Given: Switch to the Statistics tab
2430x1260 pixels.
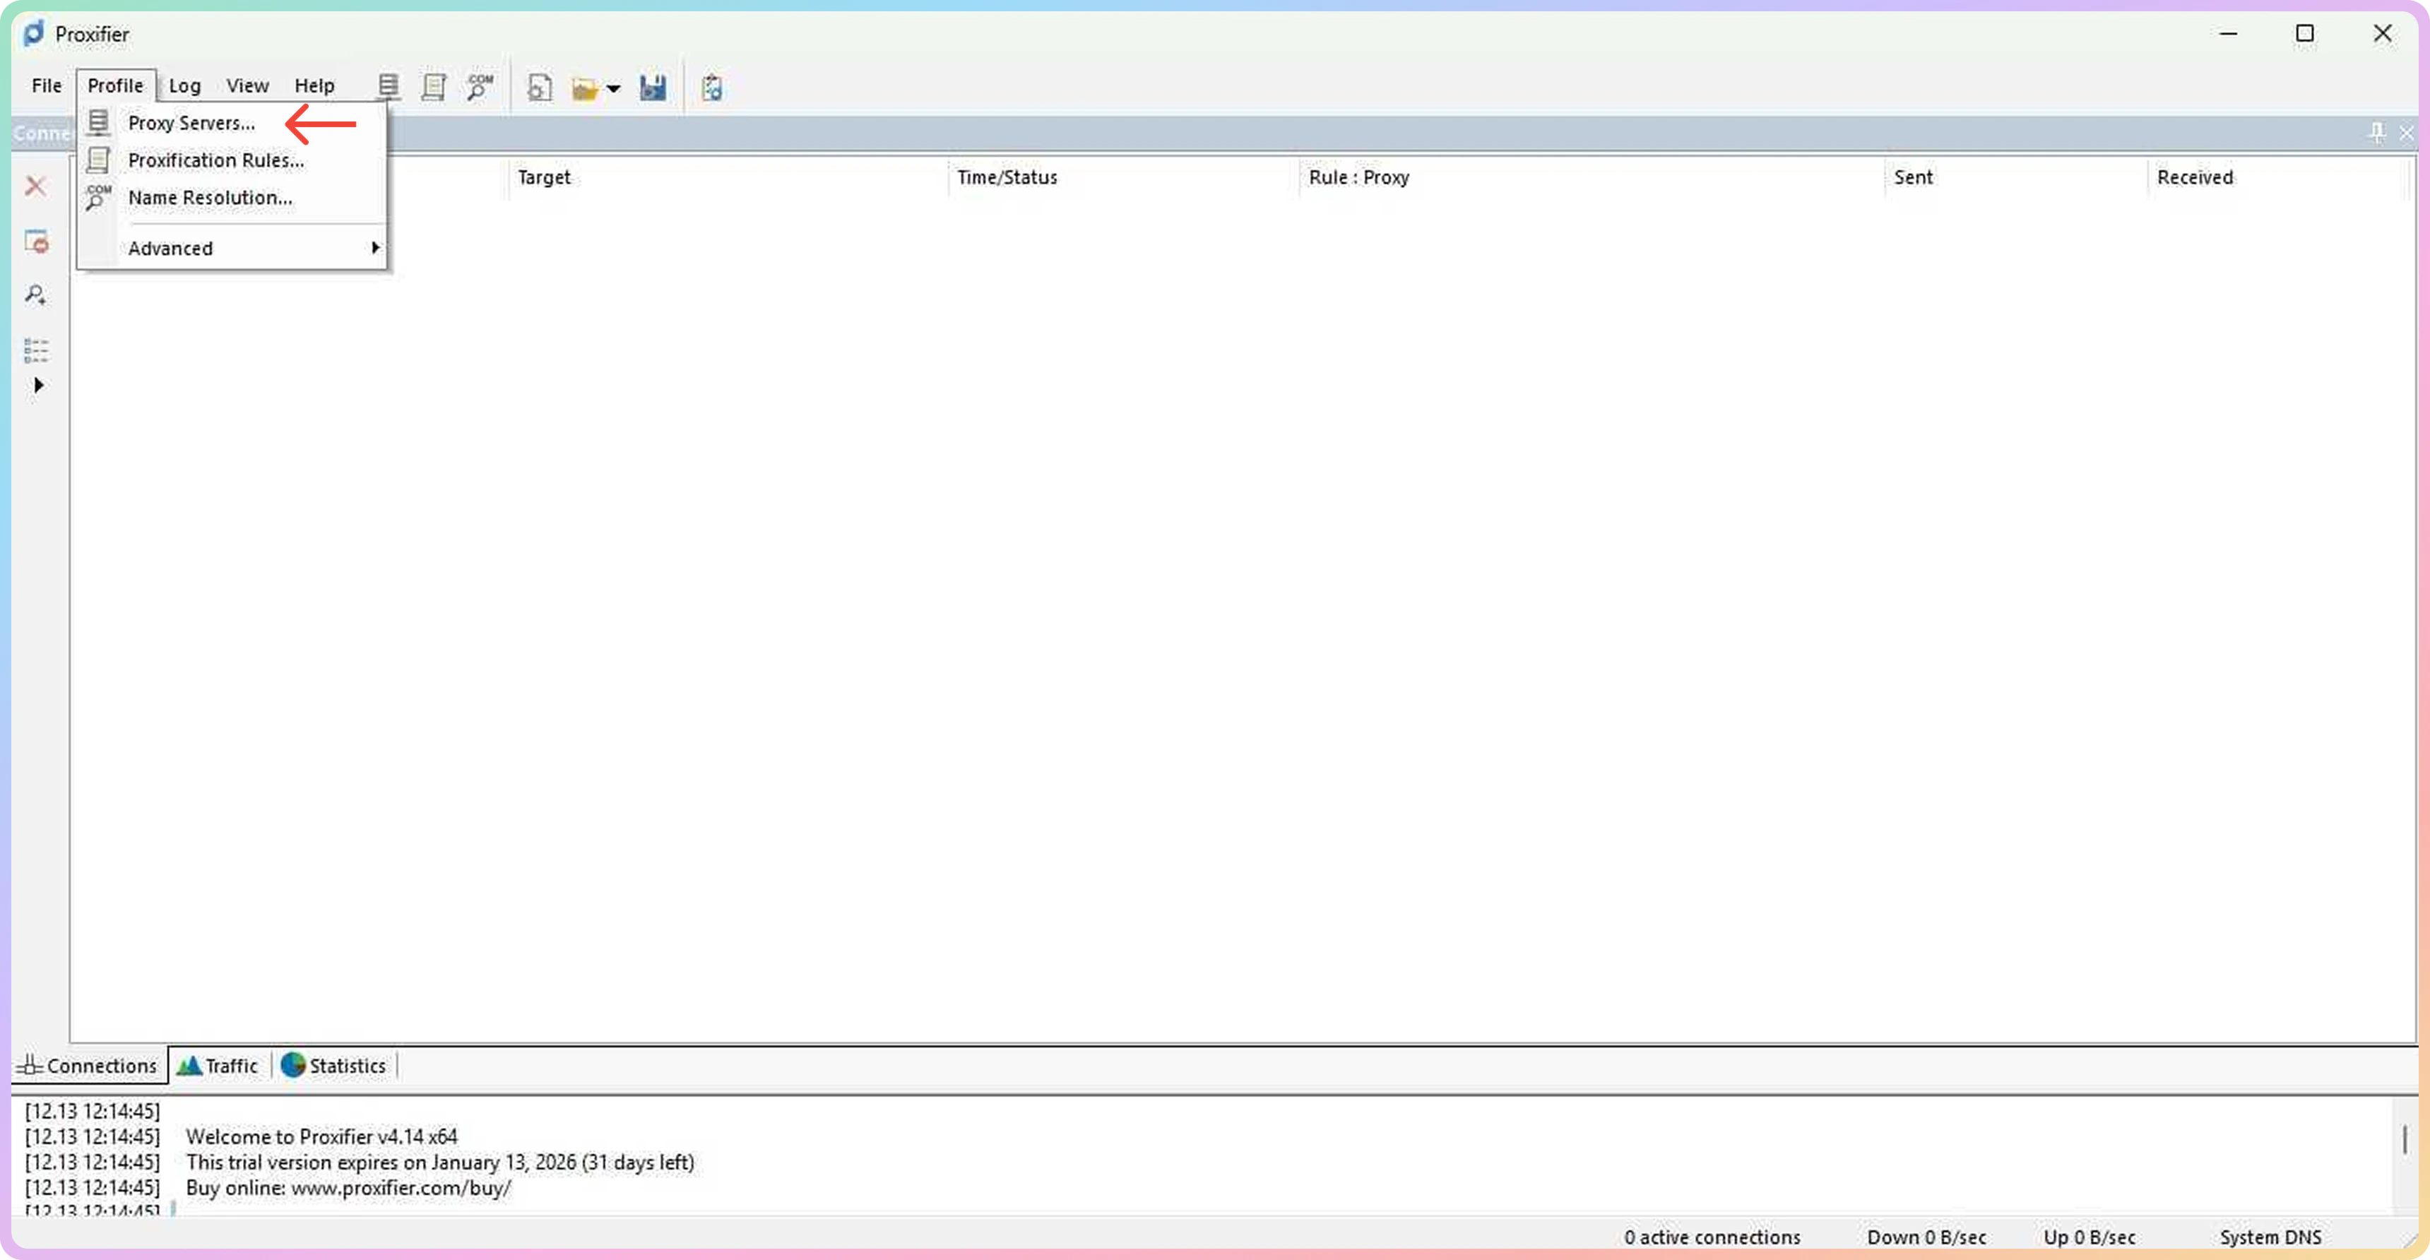Looking at the screenshot, I should [x=335, y=1066].
